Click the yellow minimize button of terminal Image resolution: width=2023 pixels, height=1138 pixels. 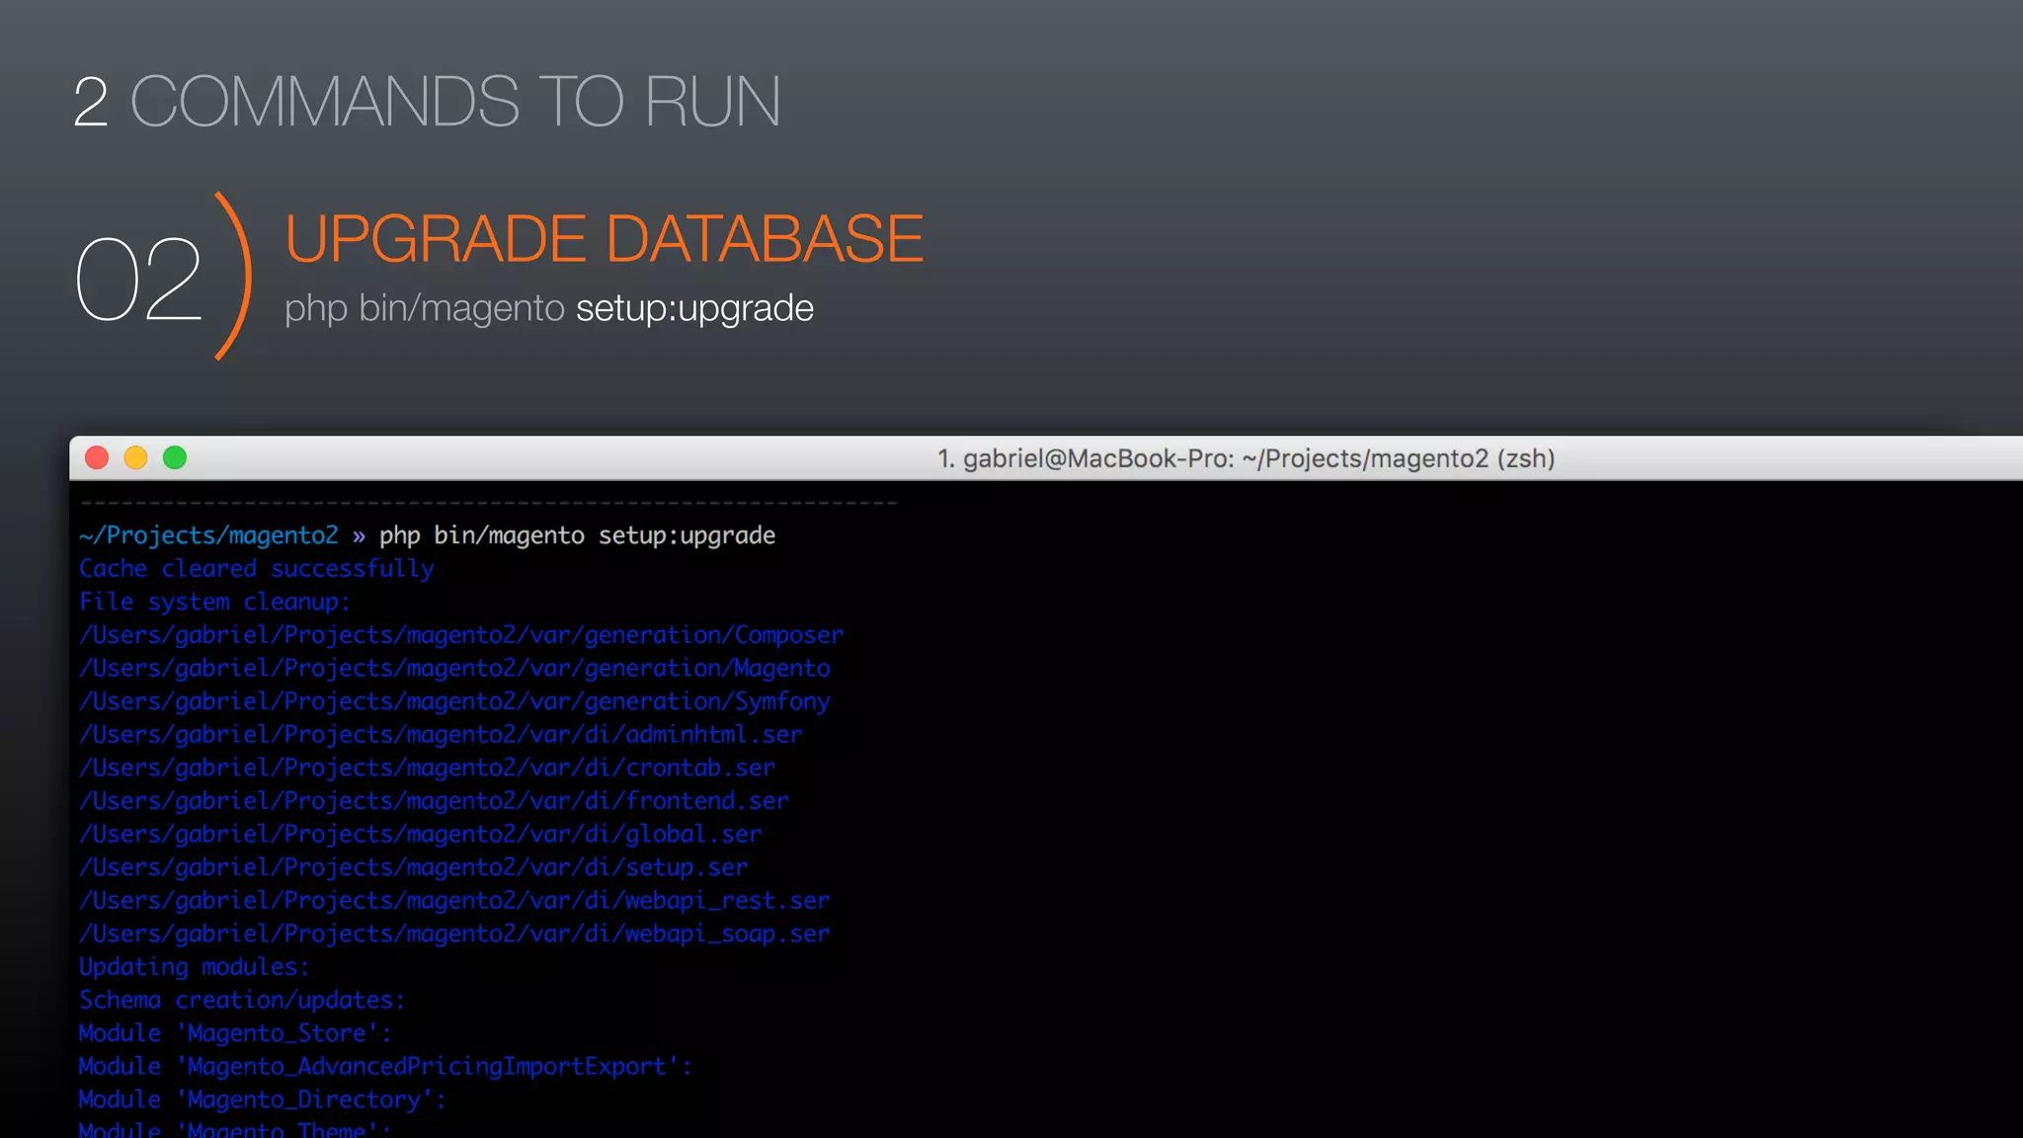135,457
